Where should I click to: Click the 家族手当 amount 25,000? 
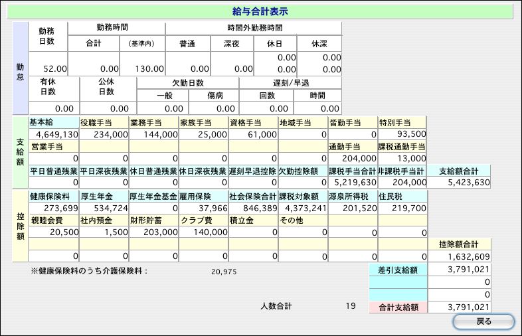tap(203, 134)
